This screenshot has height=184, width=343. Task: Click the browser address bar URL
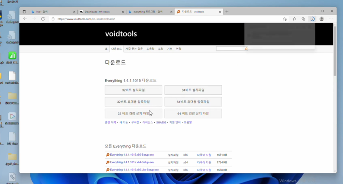(86, 19)
